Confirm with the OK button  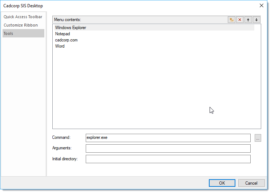[x=222, y=183]
